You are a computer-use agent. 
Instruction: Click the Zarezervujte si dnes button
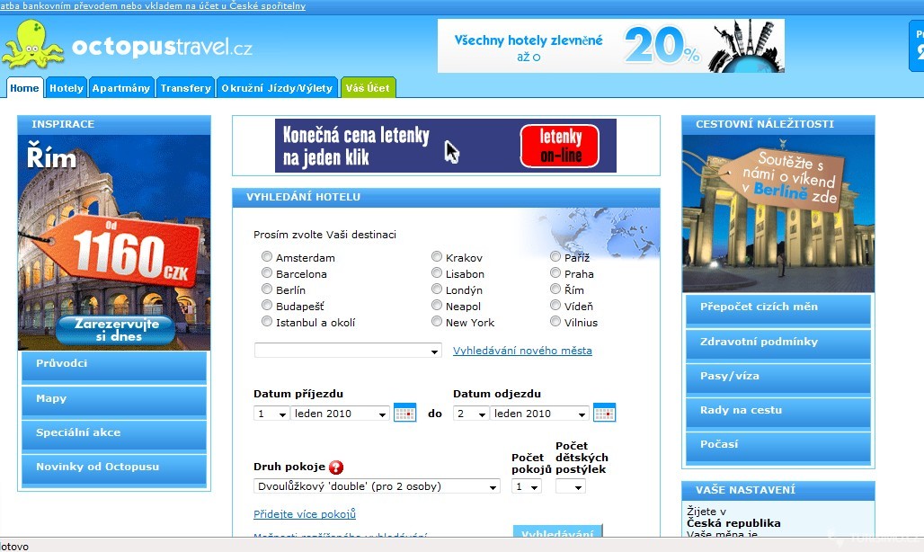point(117,330)
